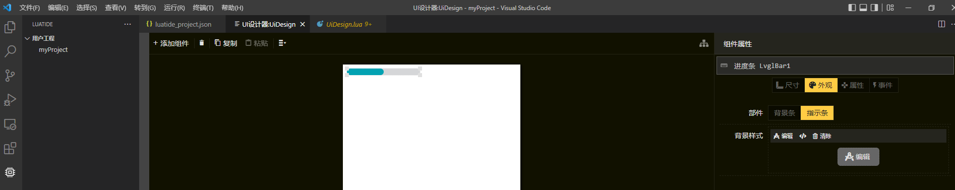Switch to the 外观 appearance tab
This screenshot has height=190, width=955.
click(x=821, y=85)
